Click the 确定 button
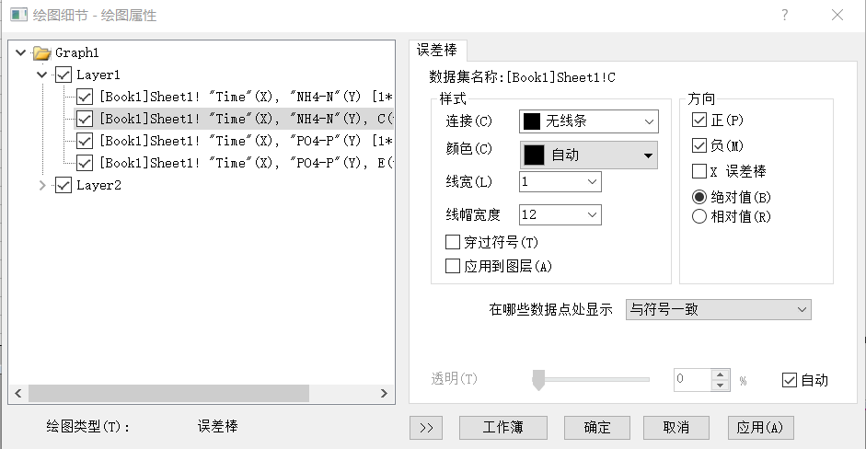Viewport: 866px width, 449px height. point(597,428)
